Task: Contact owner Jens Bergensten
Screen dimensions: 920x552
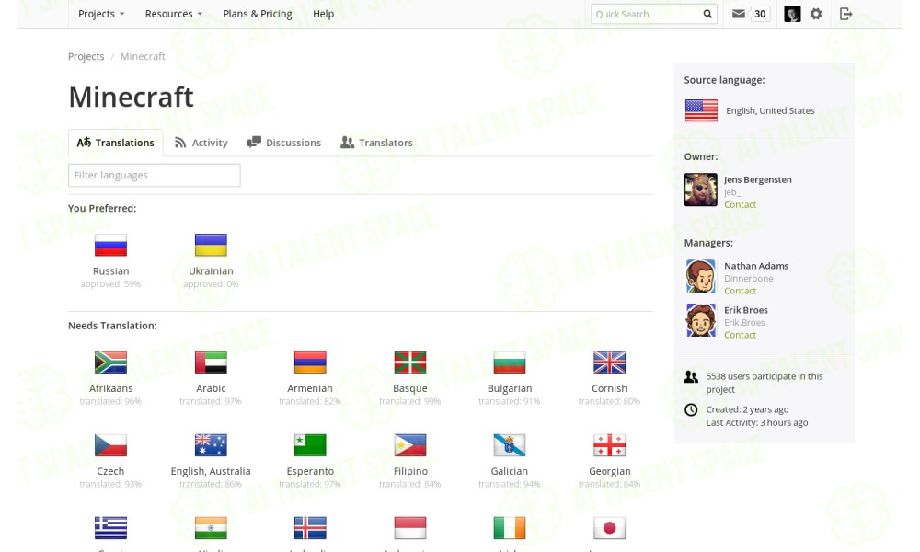Action: pyautogui.click(x=740, y=205)
